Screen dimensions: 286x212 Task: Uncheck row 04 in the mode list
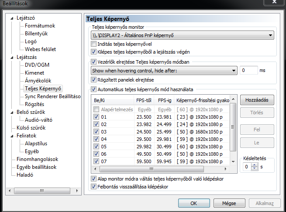96,139
